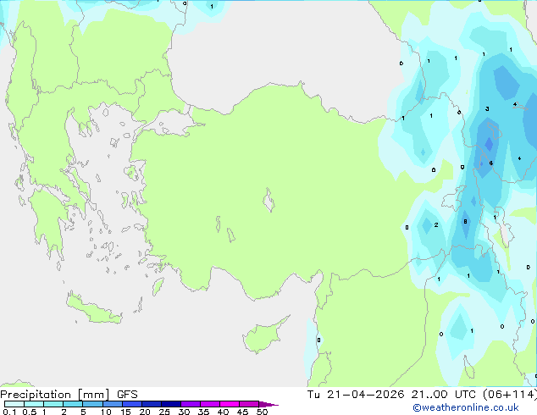Pick the 10–15 mm legend color swatch
Viewport: 537px width, 415px height.
pyautogui.click(x=112, y=404)
